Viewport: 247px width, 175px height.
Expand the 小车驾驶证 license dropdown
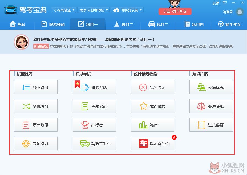(64, 10)
